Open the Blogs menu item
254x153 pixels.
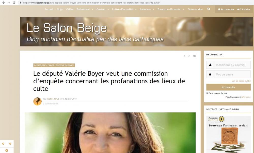tap(59, 9)
